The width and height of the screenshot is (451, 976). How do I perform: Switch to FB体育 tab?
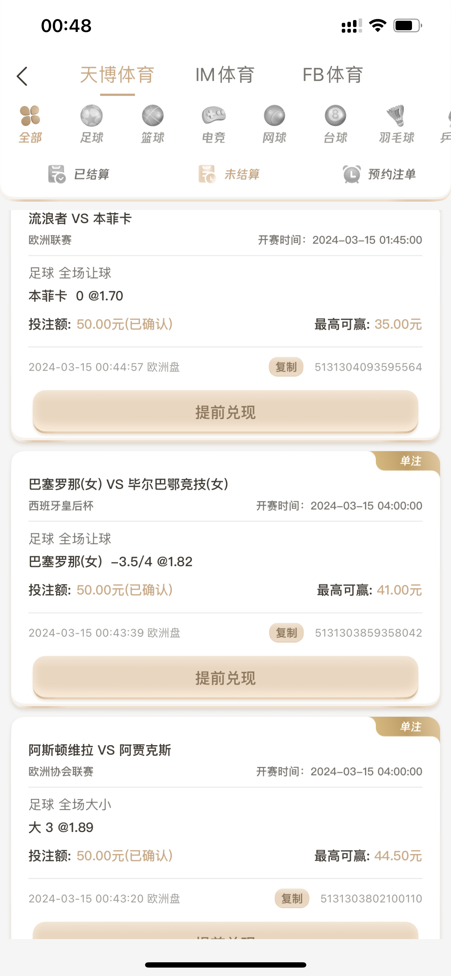333,74
